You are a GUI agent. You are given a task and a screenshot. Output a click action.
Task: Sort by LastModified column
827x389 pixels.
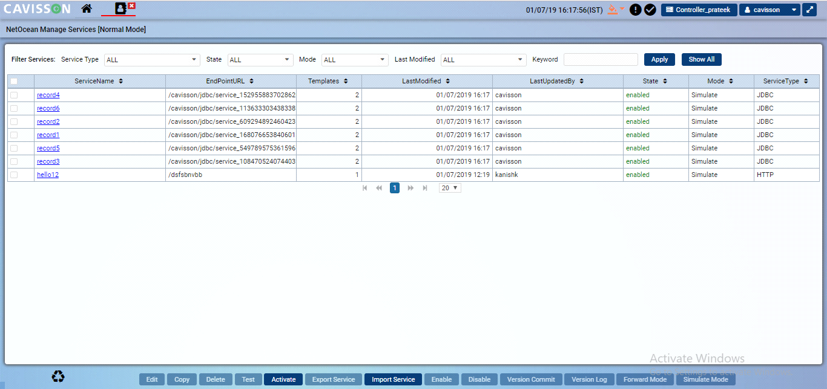(x=447, y=82)
